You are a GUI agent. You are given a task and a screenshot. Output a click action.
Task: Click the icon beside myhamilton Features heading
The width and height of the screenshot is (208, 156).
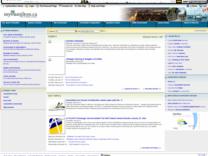[x=166, y=77]
